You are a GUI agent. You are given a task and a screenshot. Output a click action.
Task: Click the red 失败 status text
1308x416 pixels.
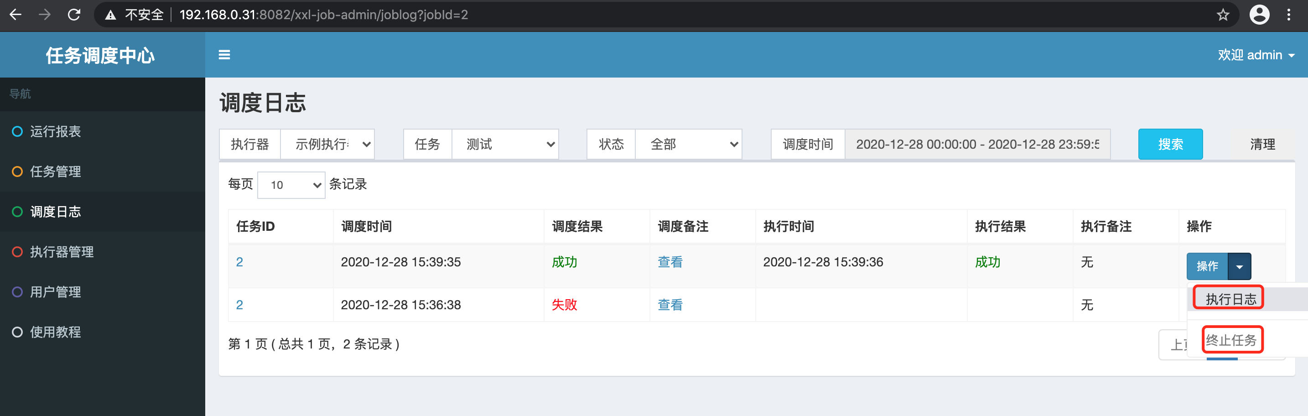565,305
